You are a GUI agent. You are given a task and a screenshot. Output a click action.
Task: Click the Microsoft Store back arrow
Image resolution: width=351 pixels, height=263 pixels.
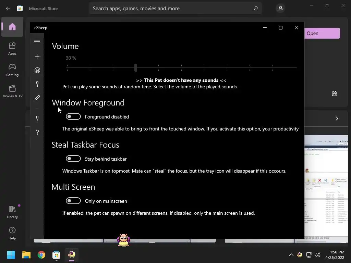[8, 8]
